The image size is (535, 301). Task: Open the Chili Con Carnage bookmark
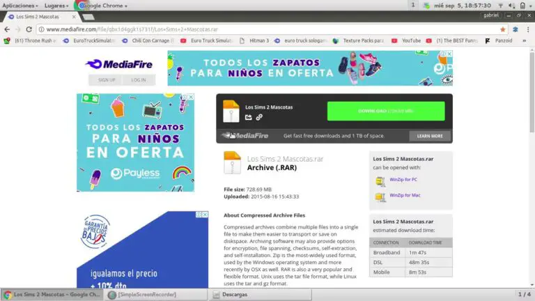click(148, 40)
